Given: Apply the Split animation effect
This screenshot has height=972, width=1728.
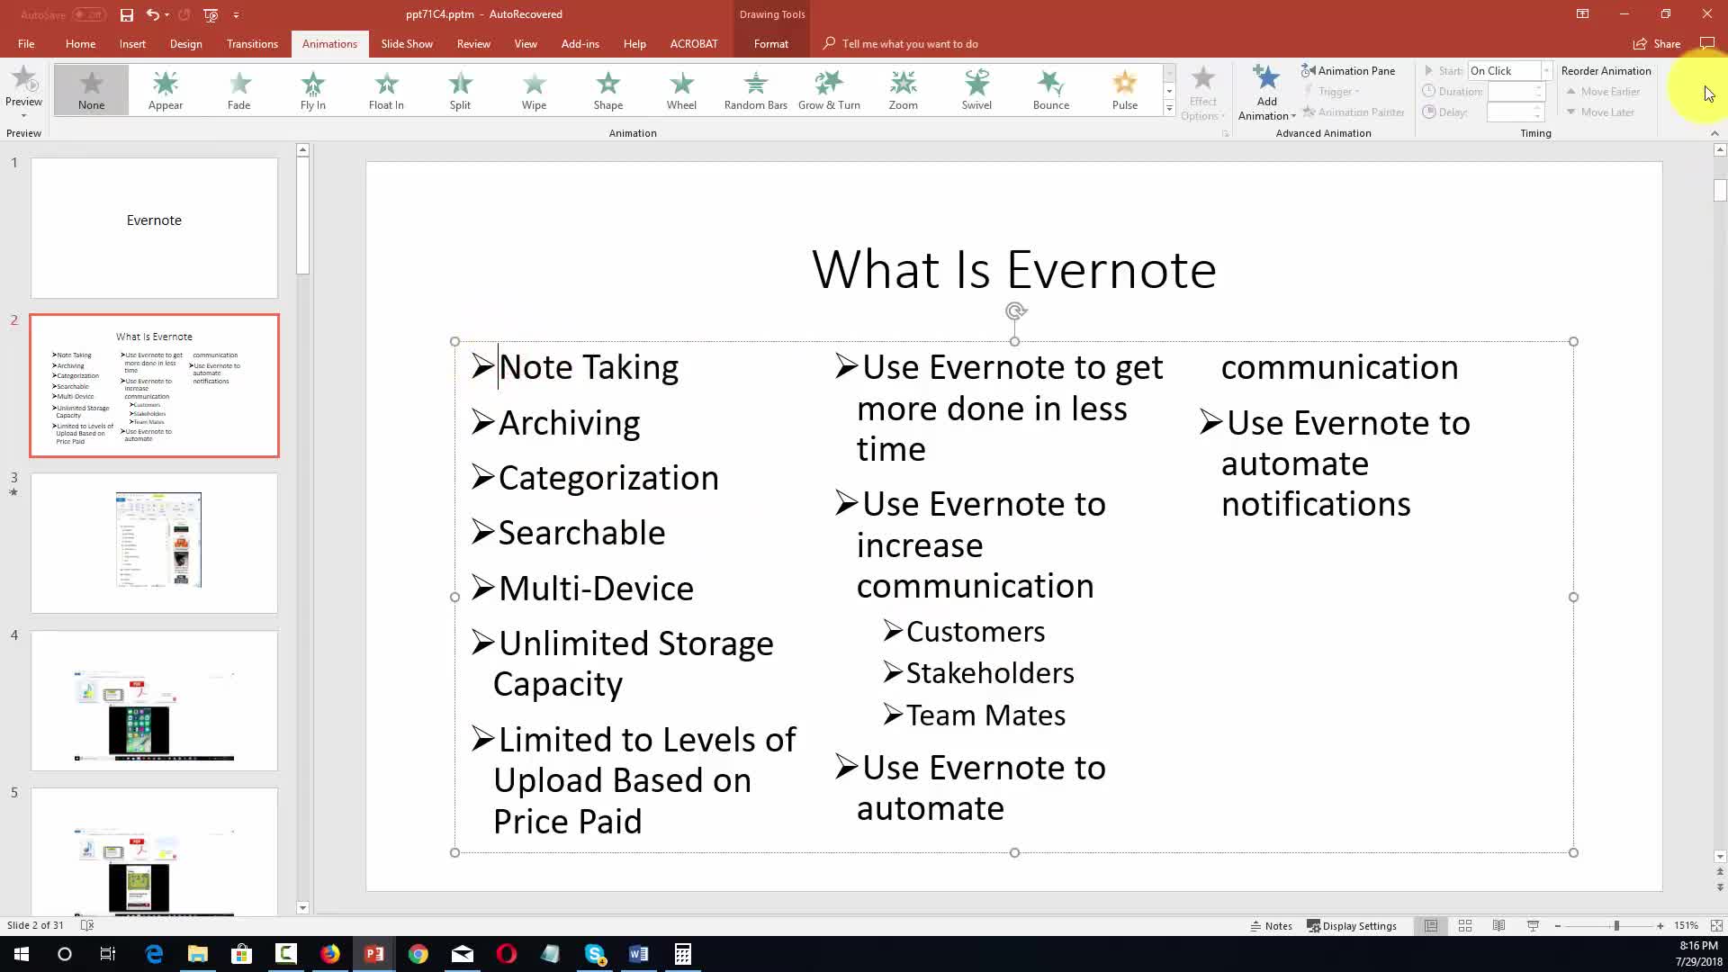Looking at the screenshot, I should pyautogui.click(x=460, y=90).
